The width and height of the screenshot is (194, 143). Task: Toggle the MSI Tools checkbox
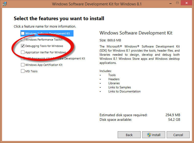click(23, 71)
